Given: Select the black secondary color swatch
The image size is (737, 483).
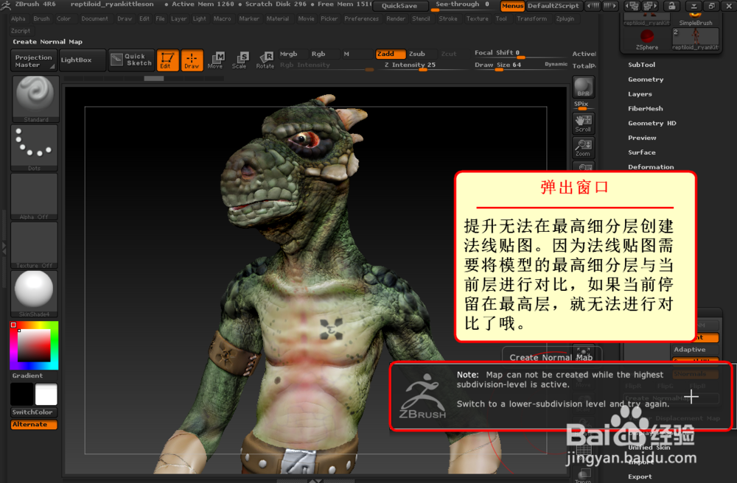Looking at the screenshot, I should click(22, 395).
